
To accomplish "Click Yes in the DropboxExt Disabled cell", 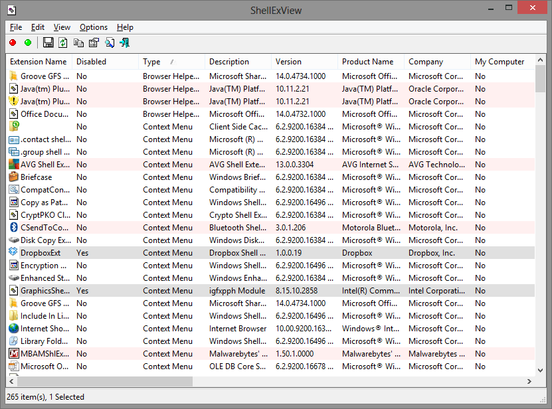I will (x=82, y=253).
